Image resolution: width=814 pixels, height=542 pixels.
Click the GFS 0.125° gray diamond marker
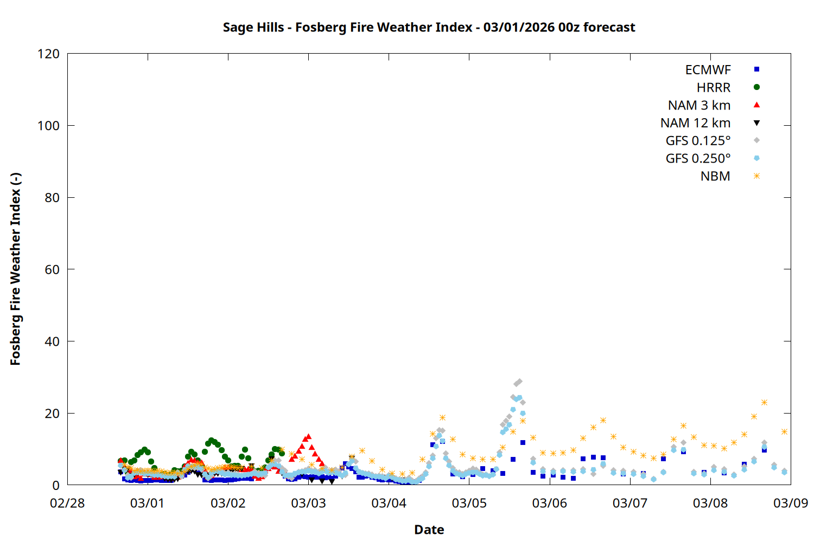click(756, 140)
